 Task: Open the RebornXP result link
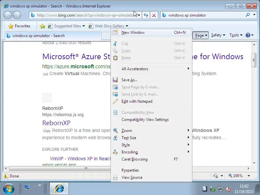coord(56,123)
